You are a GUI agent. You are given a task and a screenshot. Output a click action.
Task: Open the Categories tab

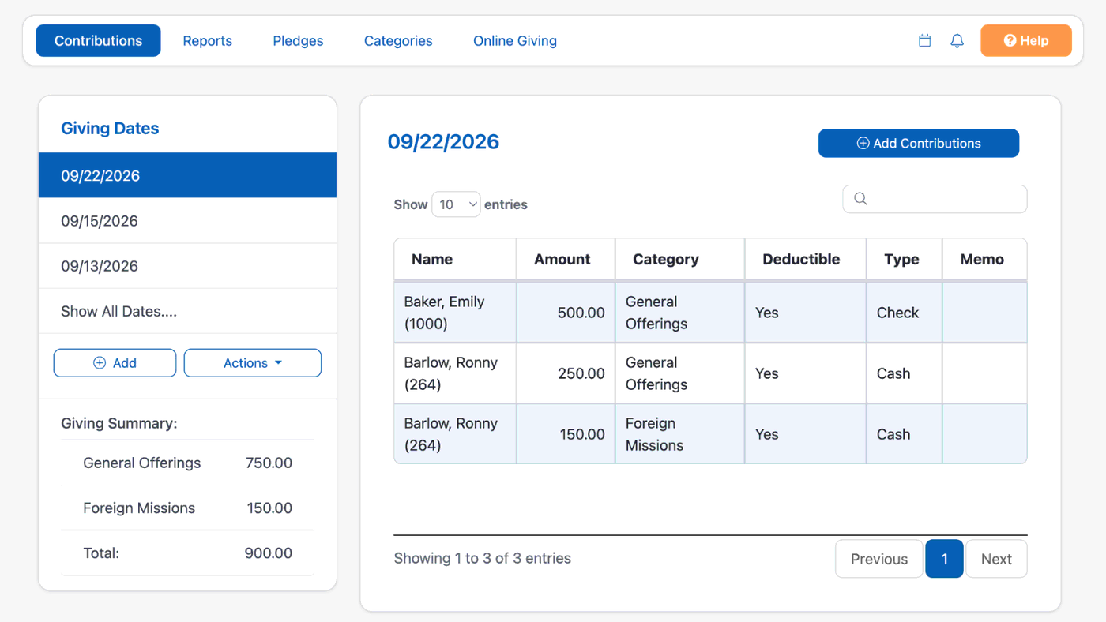[398, 41]
